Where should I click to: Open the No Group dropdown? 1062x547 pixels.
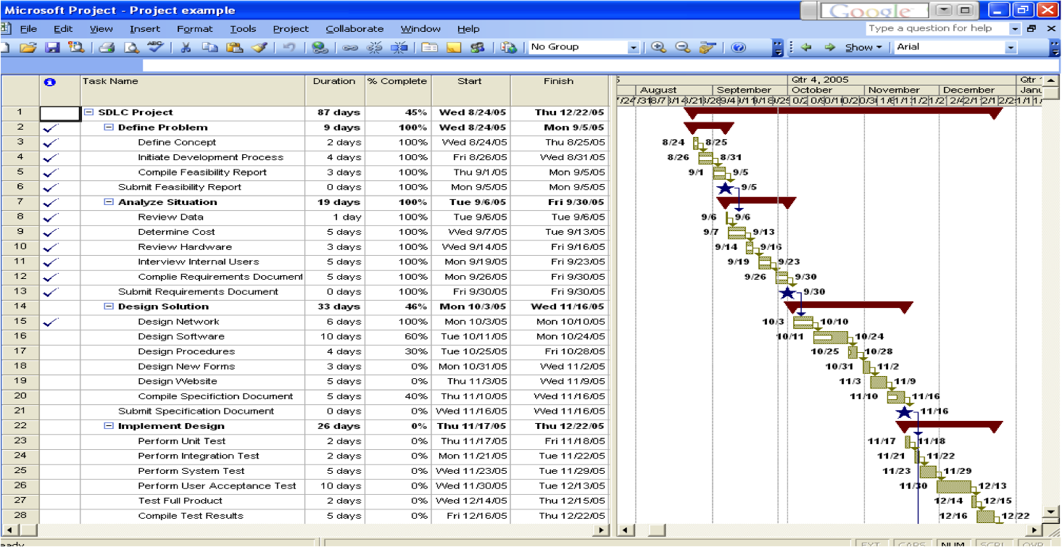[x=633, y=47]
